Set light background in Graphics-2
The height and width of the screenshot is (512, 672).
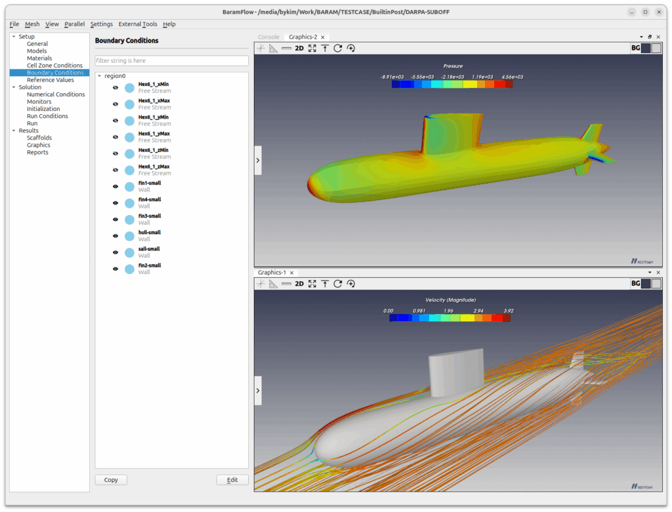[x=656, y=49]
